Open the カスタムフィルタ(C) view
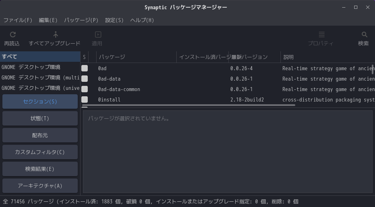This screenshot has width=375, height=207. (40, 152)
